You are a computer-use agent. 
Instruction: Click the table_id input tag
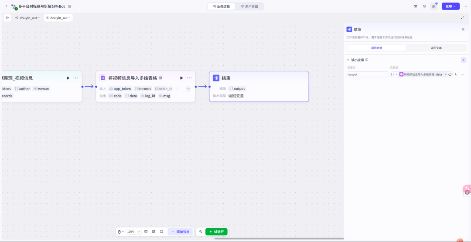click(x=164, y=89)
